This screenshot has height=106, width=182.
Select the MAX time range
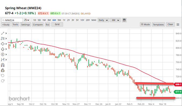[94, 20]
